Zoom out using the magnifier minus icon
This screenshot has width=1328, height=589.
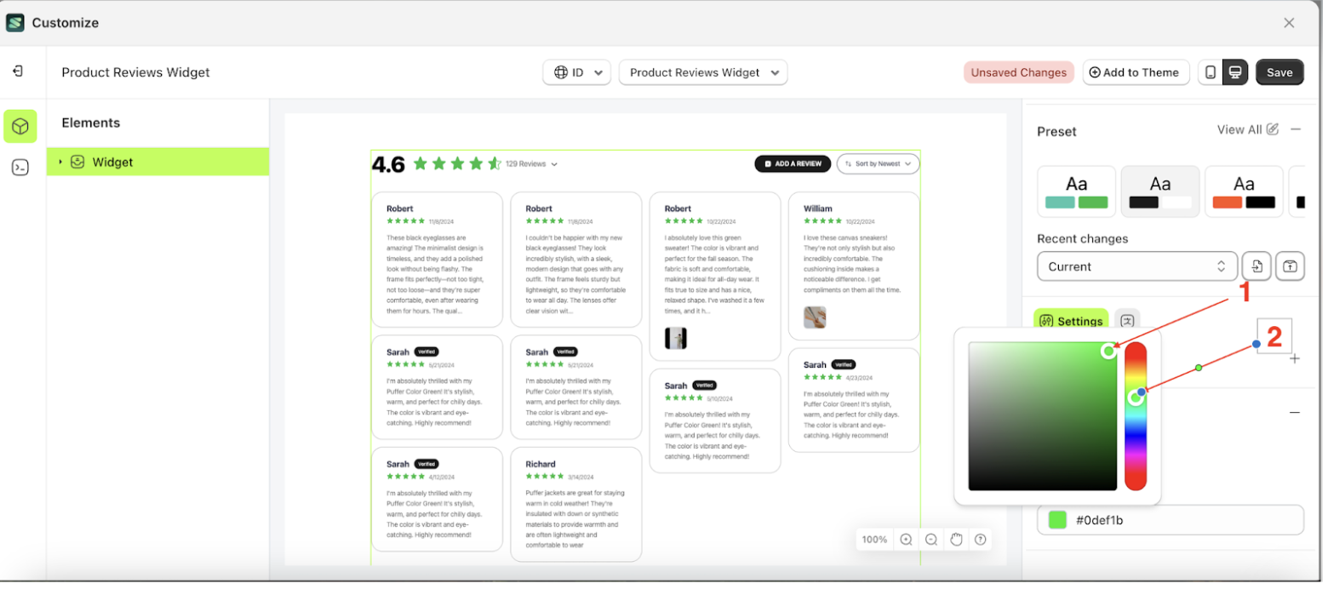[x=930, y=540]
